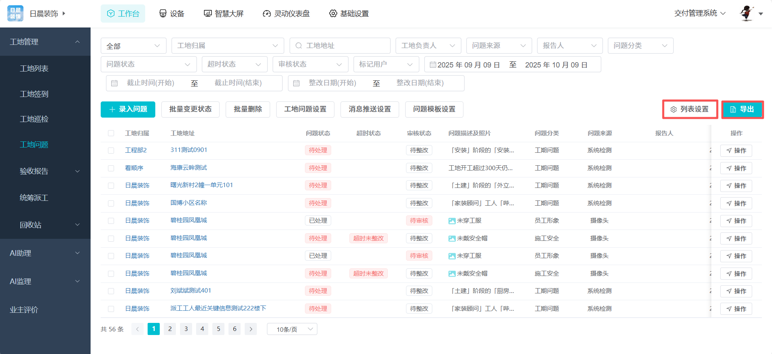The width and height of the screenshot is (772, 354).
Task: Open the 曙光新村2幢一单元101 site link
Action: point(201,185)
